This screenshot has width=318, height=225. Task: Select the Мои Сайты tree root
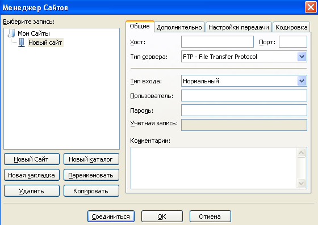(34, 33)
